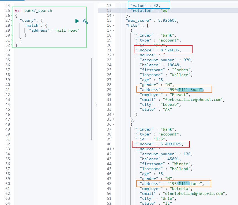Place cursor on "GET bank/_search" line

tap(33, 10)
